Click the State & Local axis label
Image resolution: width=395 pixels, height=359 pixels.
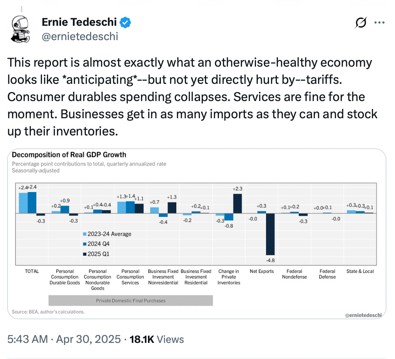(360, 272)
